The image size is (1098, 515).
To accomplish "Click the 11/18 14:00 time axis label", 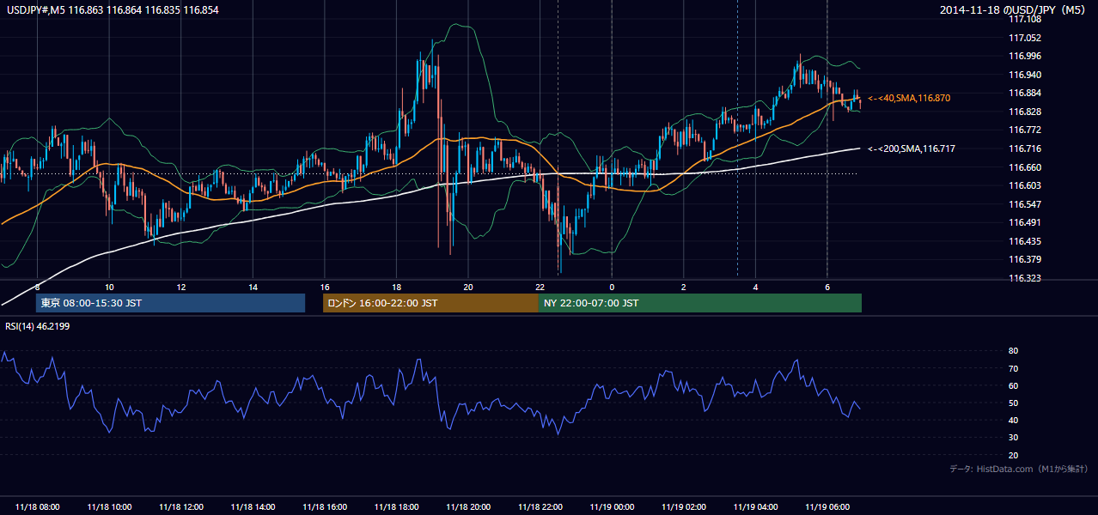I will coord(253,507).
